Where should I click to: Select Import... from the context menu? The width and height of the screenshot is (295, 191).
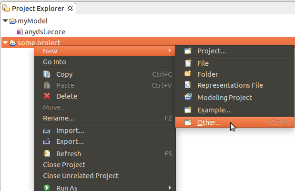70,131
